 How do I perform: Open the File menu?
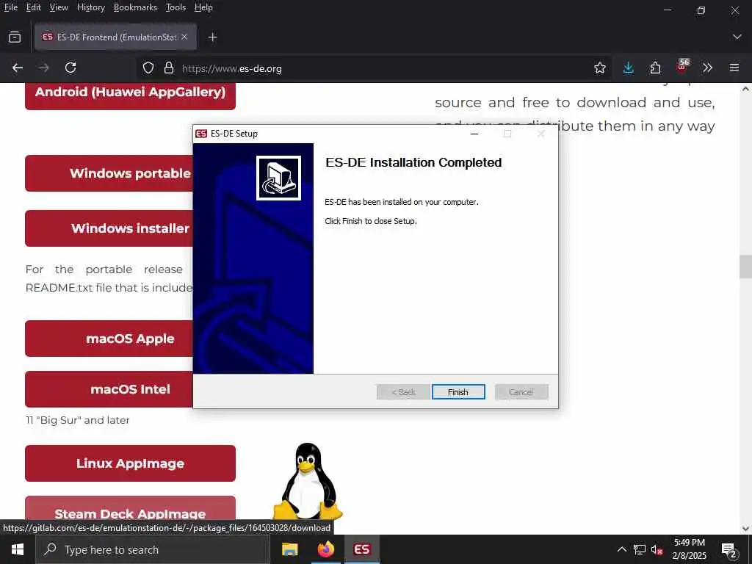(10, 7)
